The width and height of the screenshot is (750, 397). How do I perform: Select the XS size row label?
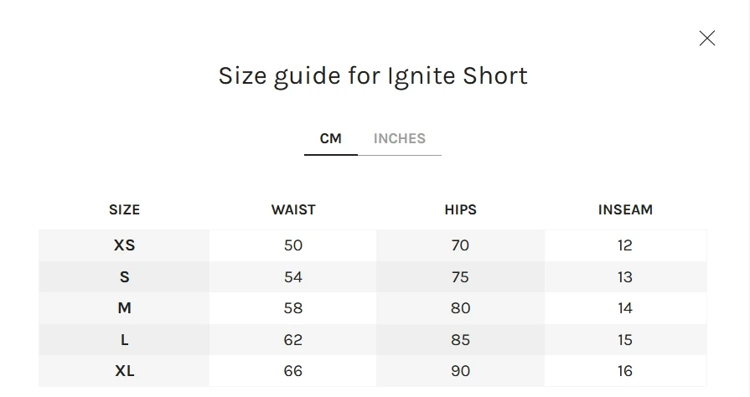point(124,245)
